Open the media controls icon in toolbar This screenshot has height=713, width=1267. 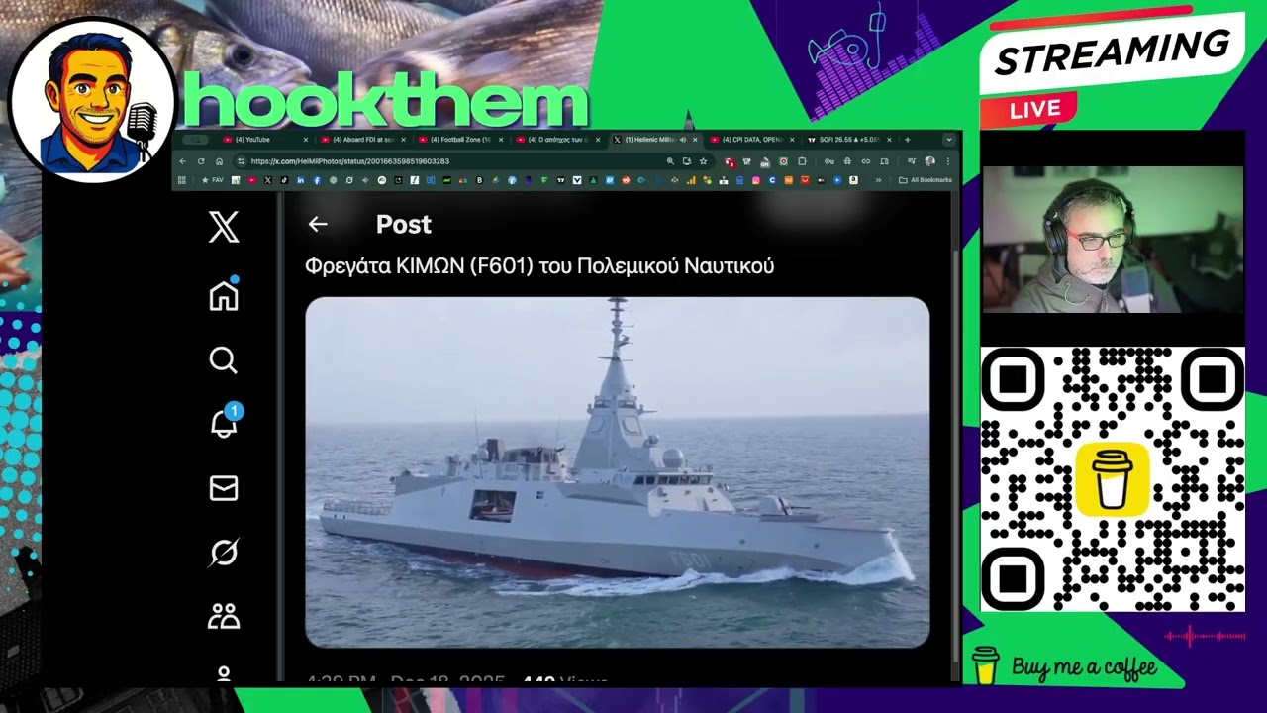click(x=912, y=161)
